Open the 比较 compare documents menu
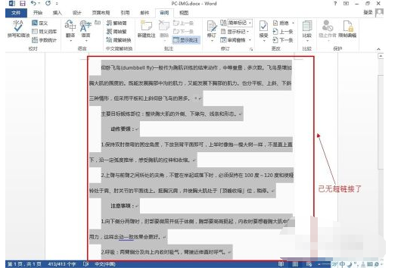This screenshot has height=277, width=401. (x=307, y=30)
